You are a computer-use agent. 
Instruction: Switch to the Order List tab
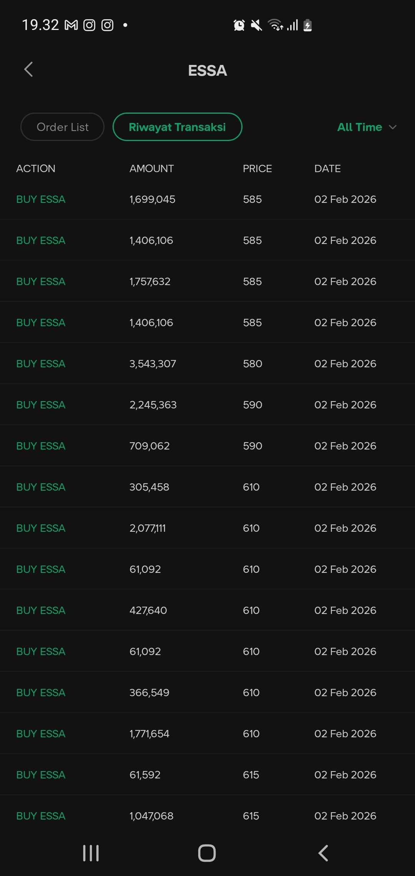(x=62, y=127)
